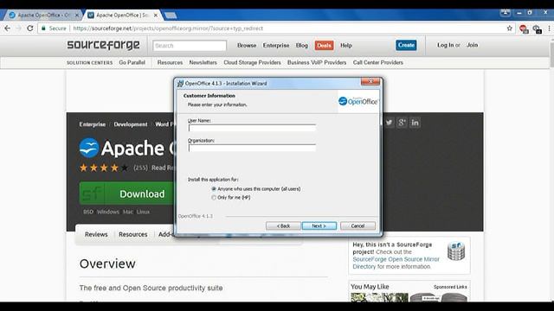Viewport: 554px width, 311px height.
Task: Click the installer icon in the wizard title bar
Action: point(180,83)
